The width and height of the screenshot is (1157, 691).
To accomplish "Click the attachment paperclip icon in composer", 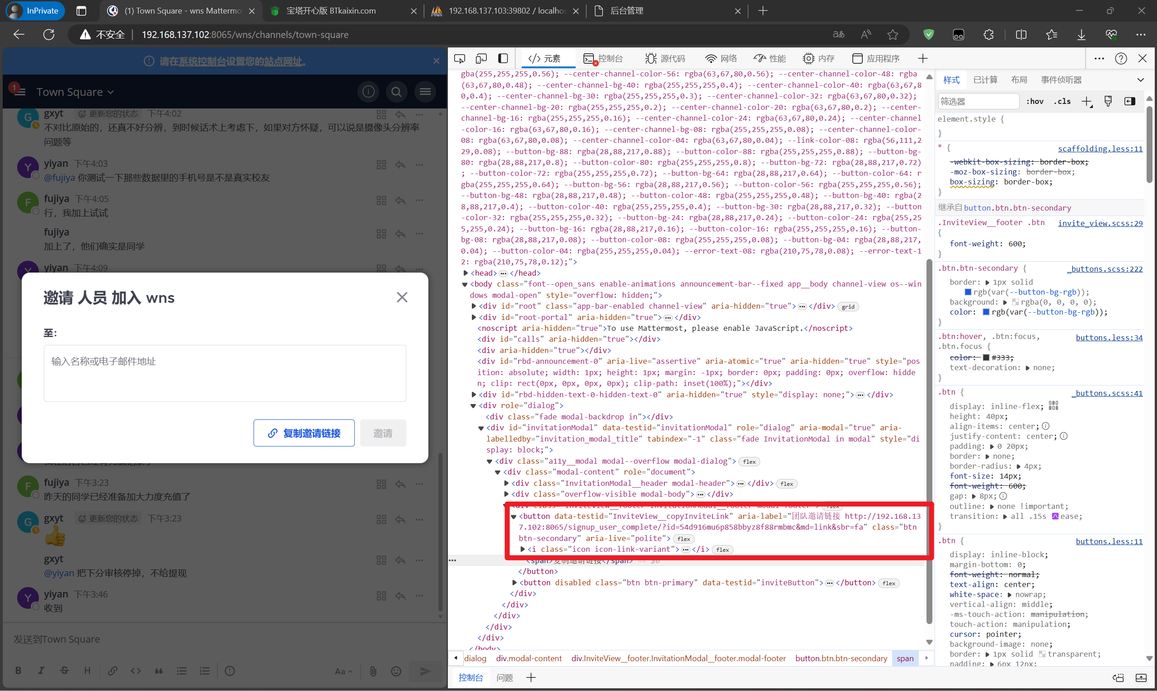I will (373, 671).
